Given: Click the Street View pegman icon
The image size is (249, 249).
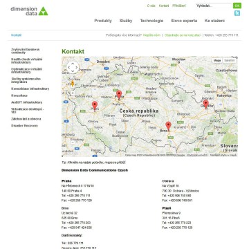Looking at the screenshot, I should [x=73, y=84].
